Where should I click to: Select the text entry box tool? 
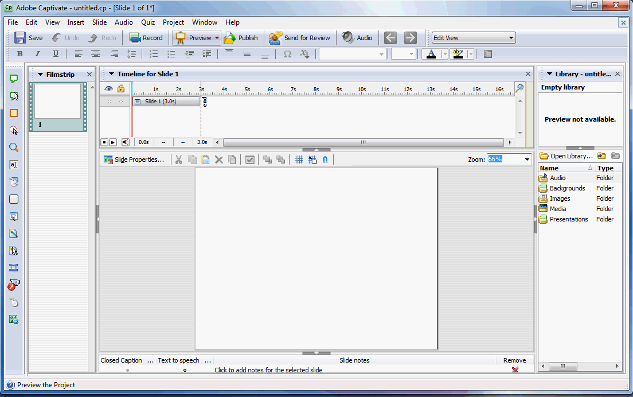pyautogui.click(x=14, y=165)
